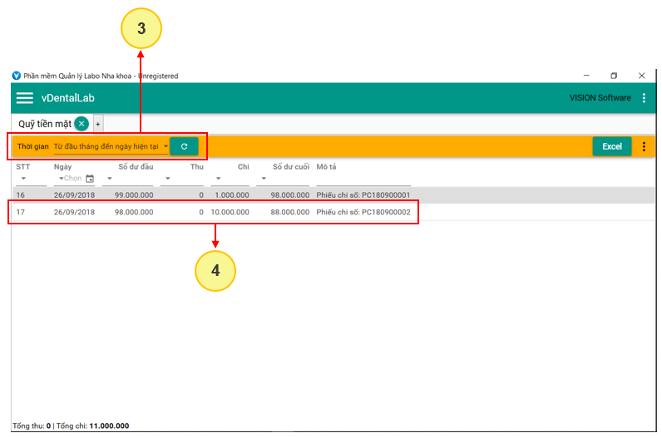Switch to the Quỹ tiền mặt tab
This screenshot has width=662, height=438.
point(45,124)
